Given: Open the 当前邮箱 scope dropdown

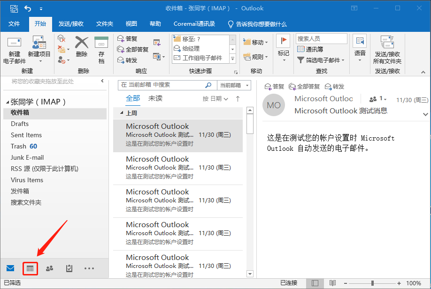Looking at the screenshot, I should point(234,85).
